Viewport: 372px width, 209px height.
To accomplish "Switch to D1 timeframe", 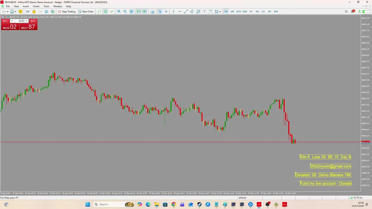I will [263, 12].
